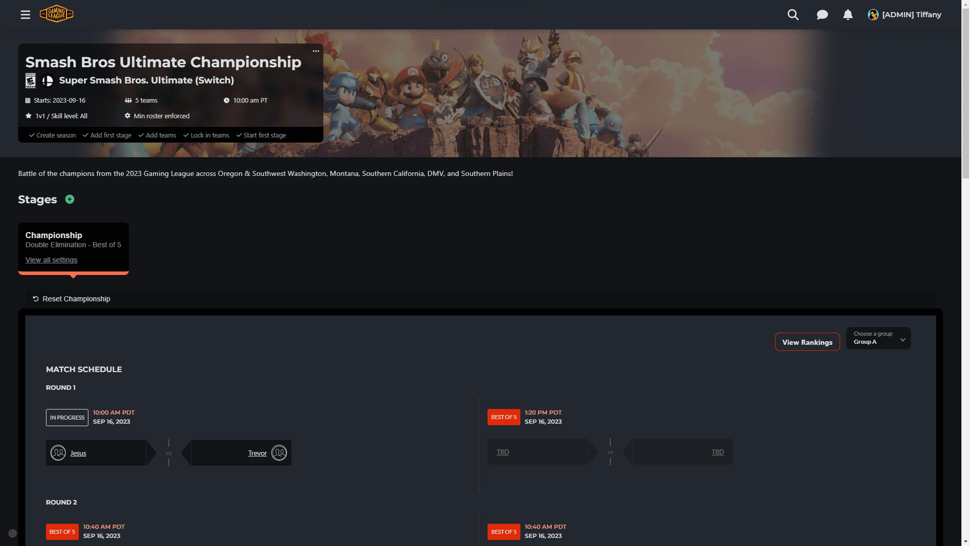The image size is (970, 546).
Task: Open the notifications bell
Action: 848,15
